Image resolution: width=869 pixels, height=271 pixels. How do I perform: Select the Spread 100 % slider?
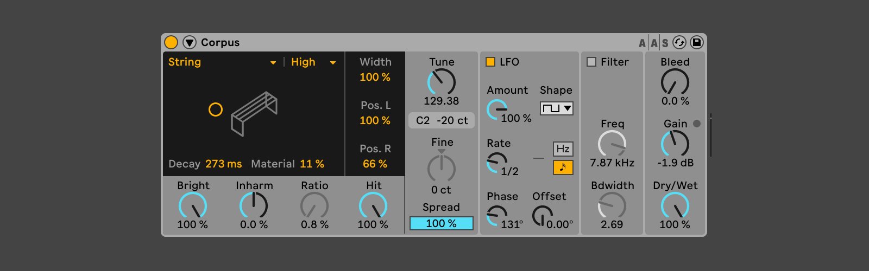442,223
